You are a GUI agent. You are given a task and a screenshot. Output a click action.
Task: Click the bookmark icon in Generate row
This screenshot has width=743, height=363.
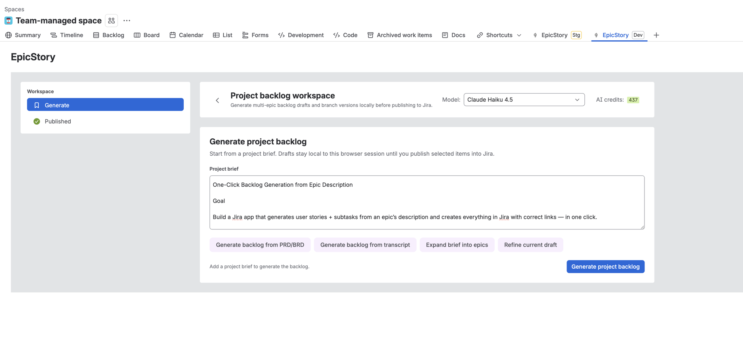tap(37, 105)
